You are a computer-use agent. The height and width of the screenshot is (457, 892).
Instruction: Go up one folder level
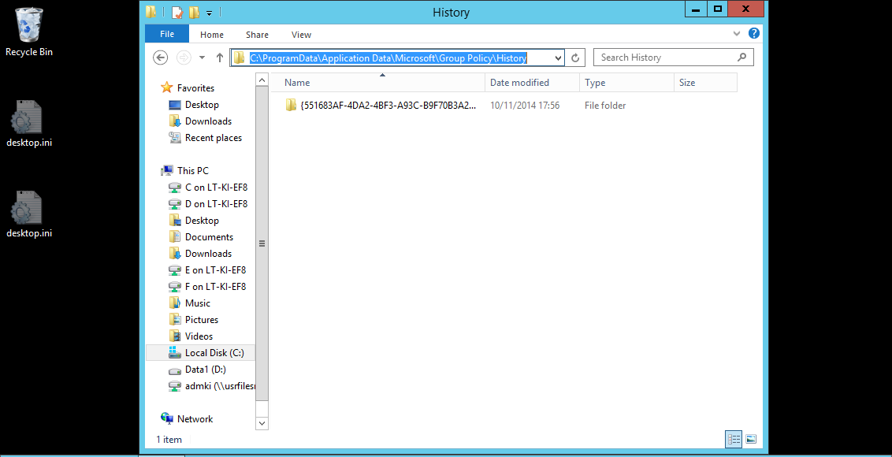click(x=220, y=58)
